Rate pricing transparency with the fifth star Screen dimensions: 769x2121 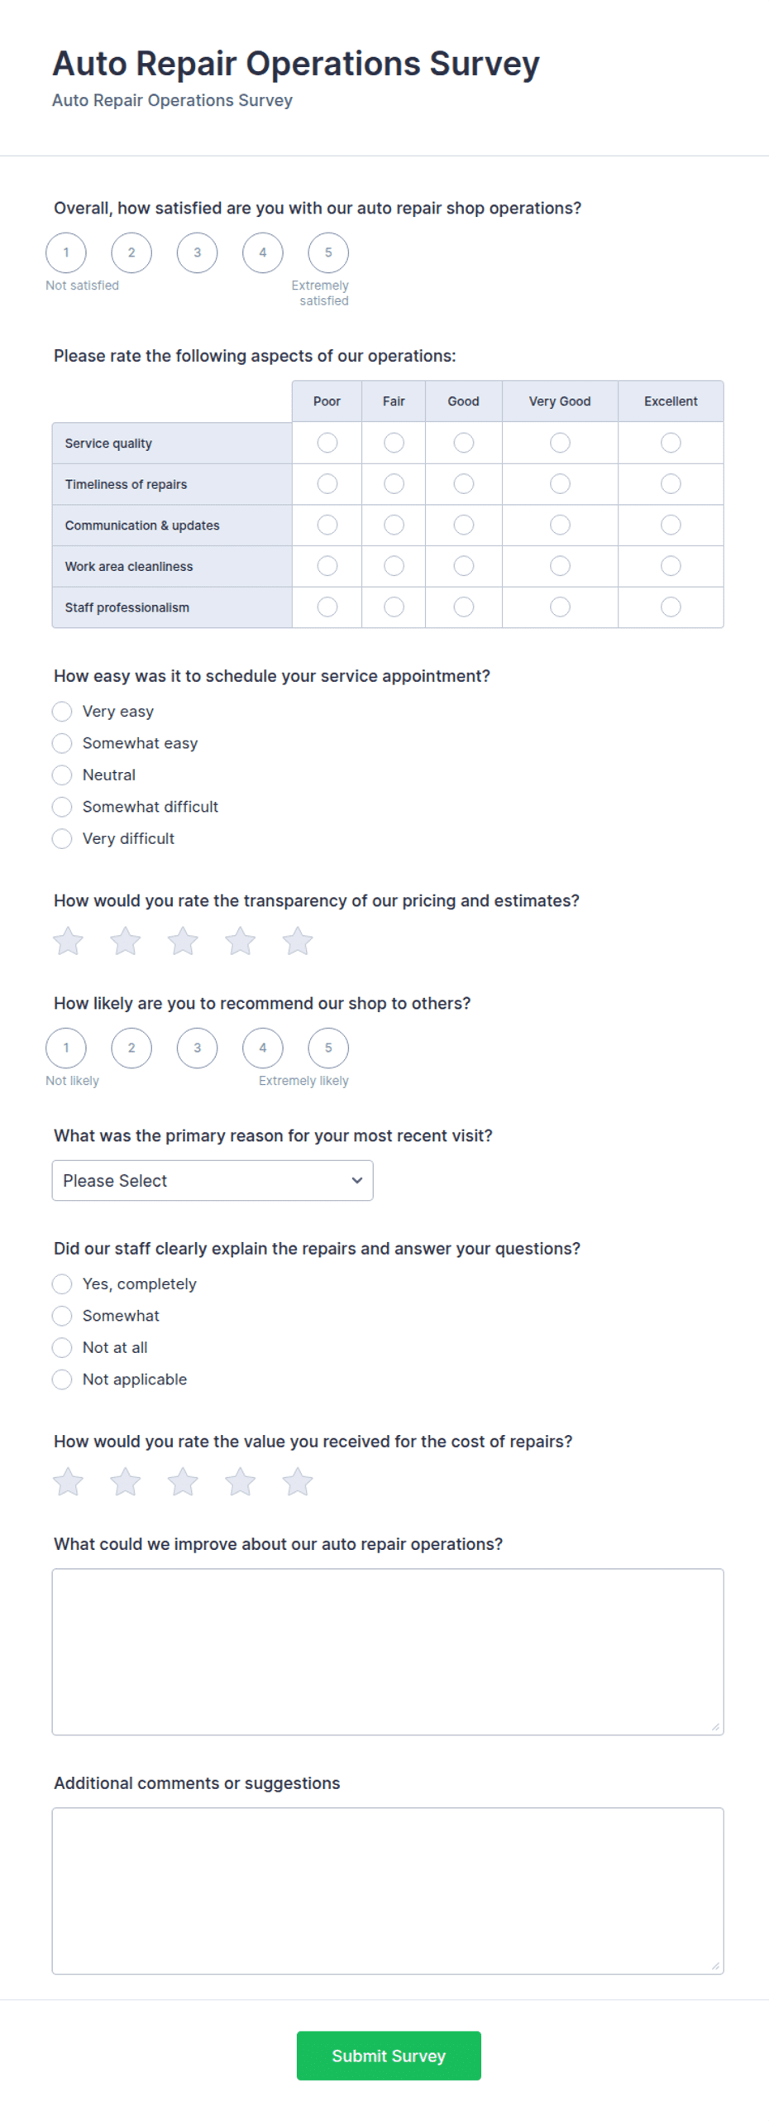click(297, 941)
